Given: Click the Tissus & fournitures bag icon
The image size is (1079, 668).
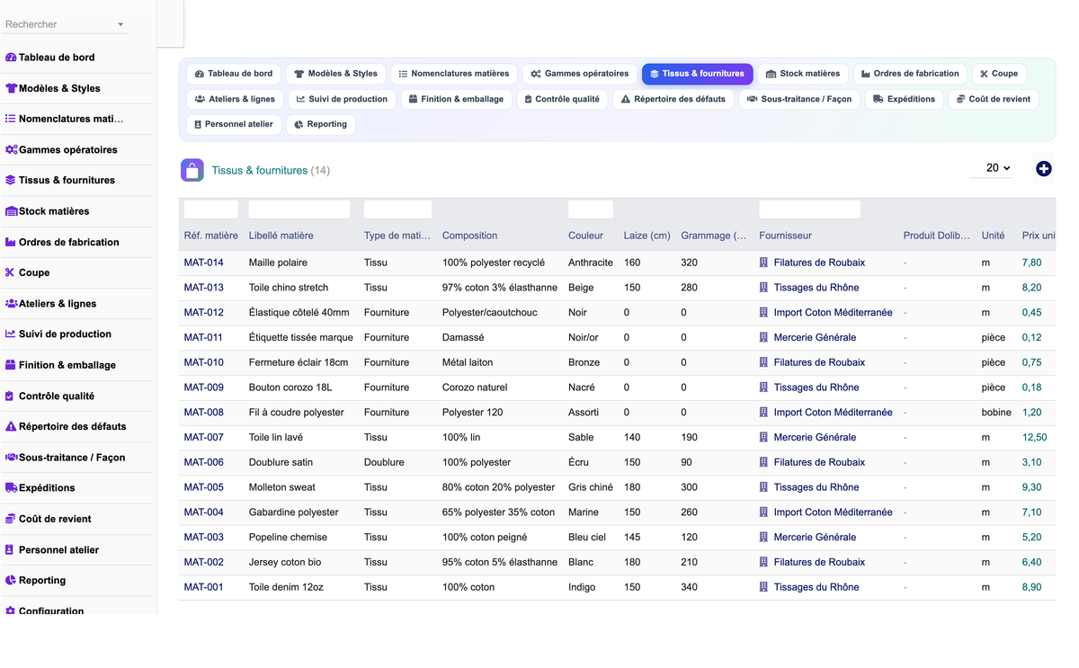Looking at the screenshot, I should click(192, 170).
